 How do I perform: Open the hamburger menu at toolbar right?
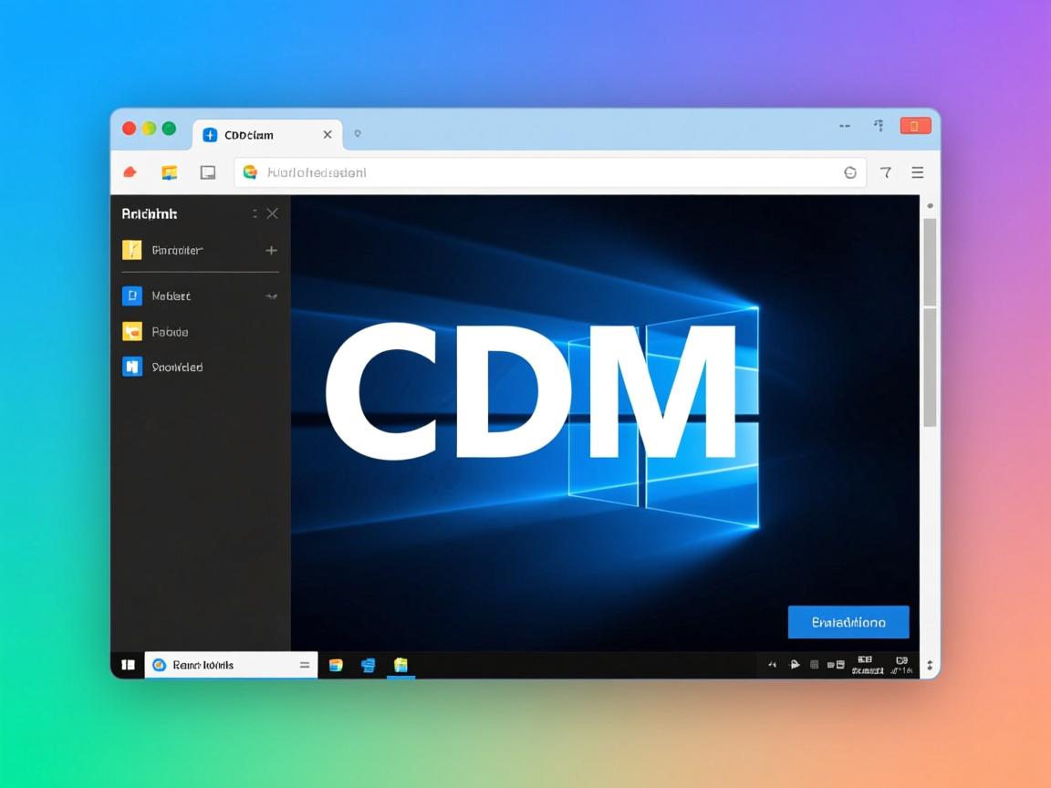coord(918,172)
